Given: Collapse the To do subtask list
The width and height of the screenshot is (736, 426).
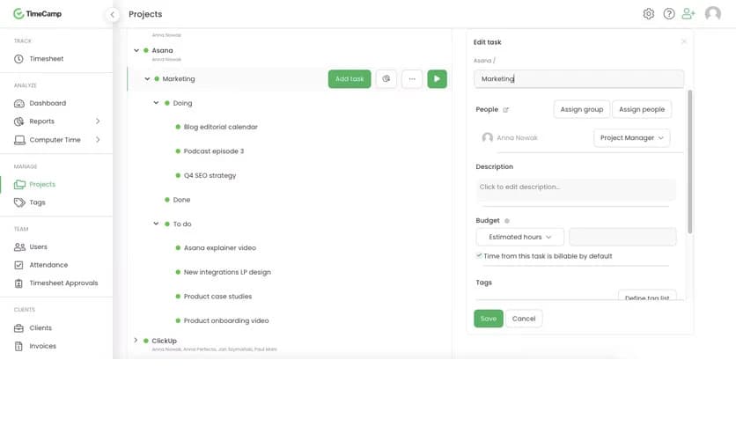Looking at the screenshot, I should pos(156,224).
